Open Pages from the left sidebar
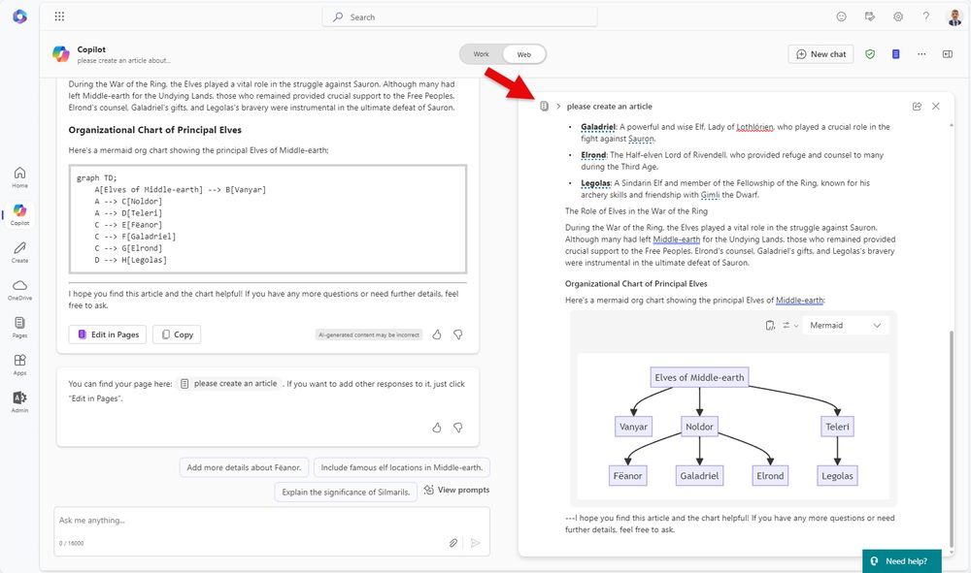Image resolution: width=971 pixels, height=573 pixels. [19, 327]
